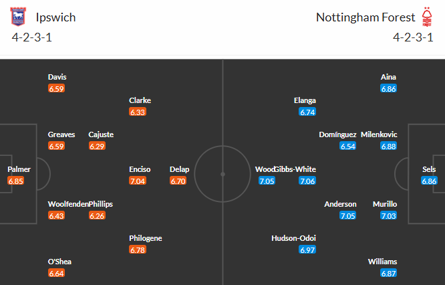Click Gibbs-White's 7.06 rating badge
The height and width of the screenshot is (285, 445).
307,181
